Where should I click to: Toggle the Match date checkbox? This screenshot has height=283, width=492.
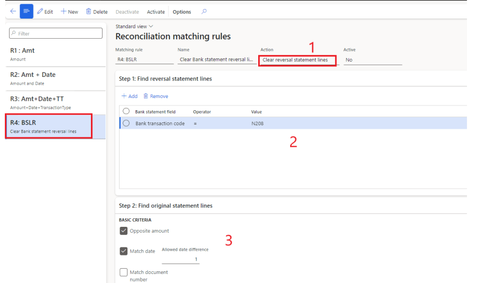tap(124, 251)
